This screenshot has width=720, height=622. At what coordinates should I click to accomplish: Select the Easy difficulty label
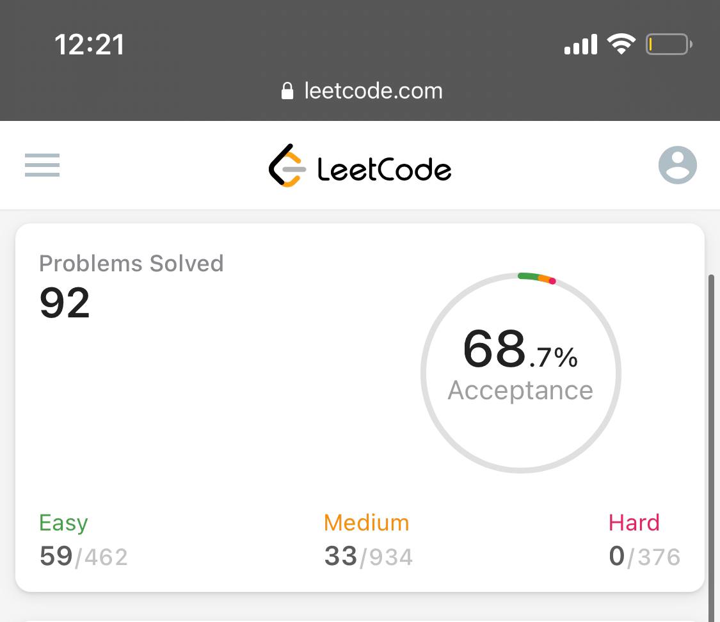tap(63, 523)
